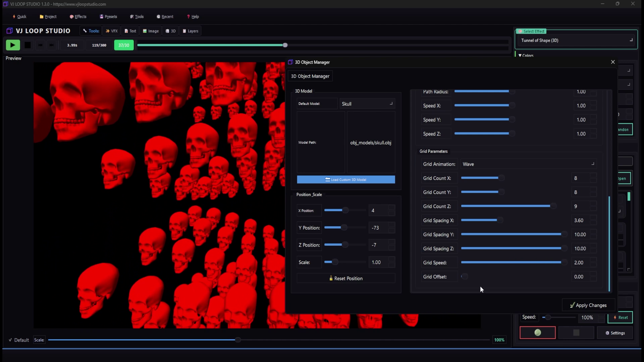Image resolution: width=644 pixels, height=362 pixels.
Task: Click the Grid Offset slider handle
Action: pos(464,277)
